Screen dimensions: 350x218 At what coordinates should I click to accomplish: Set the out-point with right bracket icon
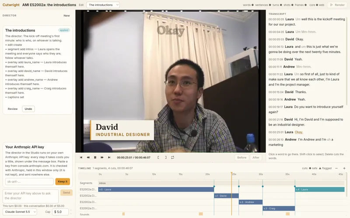[166, 157]
